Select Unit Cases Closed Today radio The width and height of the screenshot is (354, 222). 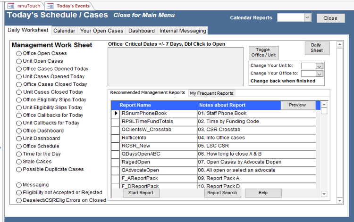point(19,92)
